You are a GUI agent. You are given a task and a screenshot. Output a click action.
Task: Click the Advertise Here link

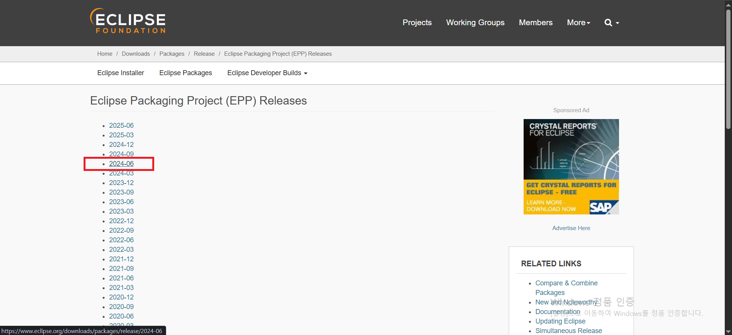[571, 228]
